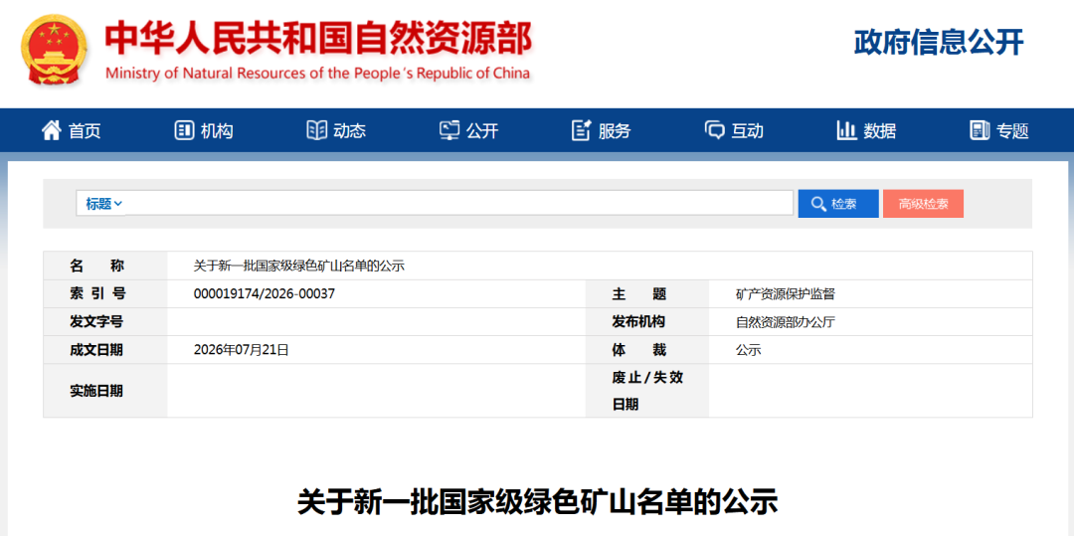Screen dimensions: 1074x536
Task: Select index number 000019174/2026-00037
Action: [x=265, y=293]
